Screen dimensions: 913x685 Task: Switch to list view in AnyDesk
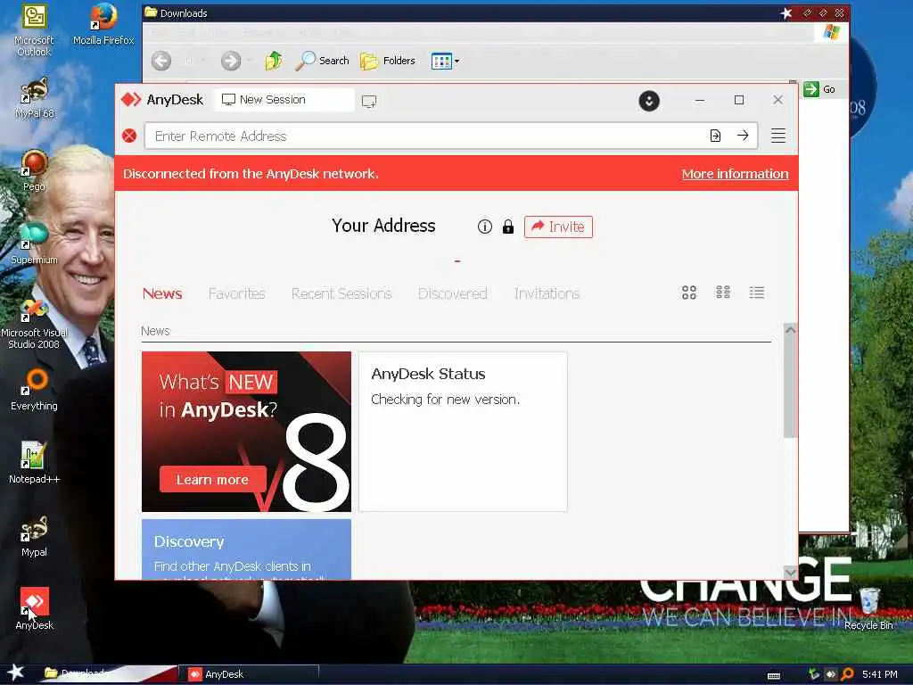pyautogui.click(x=756, y=293)
